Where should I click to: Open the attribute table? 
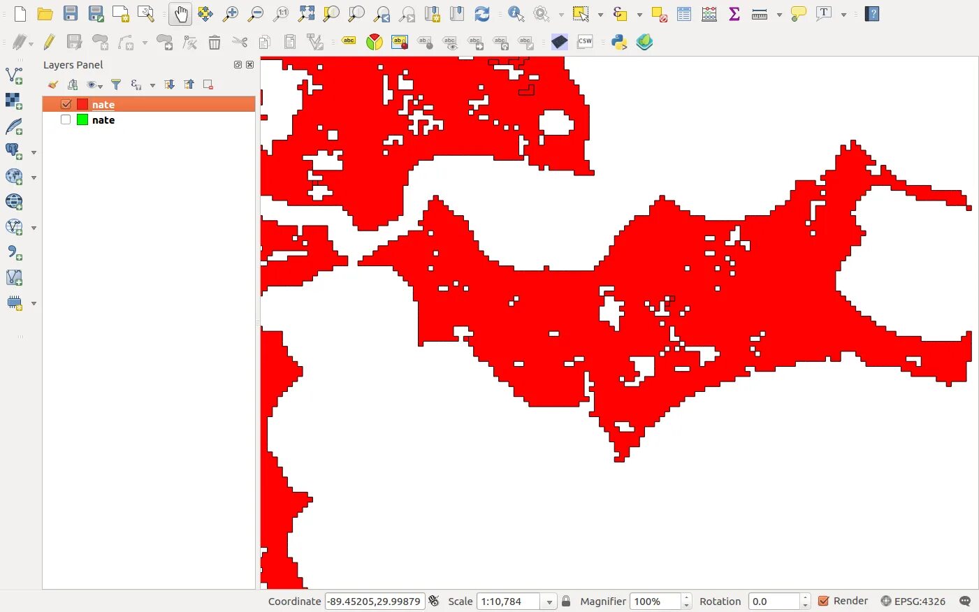tap(684, 14)
